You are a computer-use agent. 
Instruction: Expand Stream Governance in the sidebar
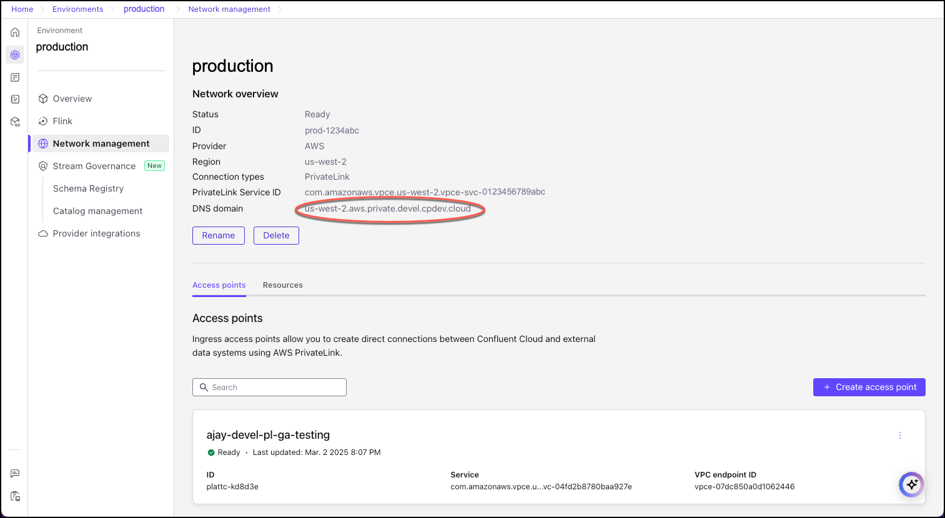(x=94, y=165)
